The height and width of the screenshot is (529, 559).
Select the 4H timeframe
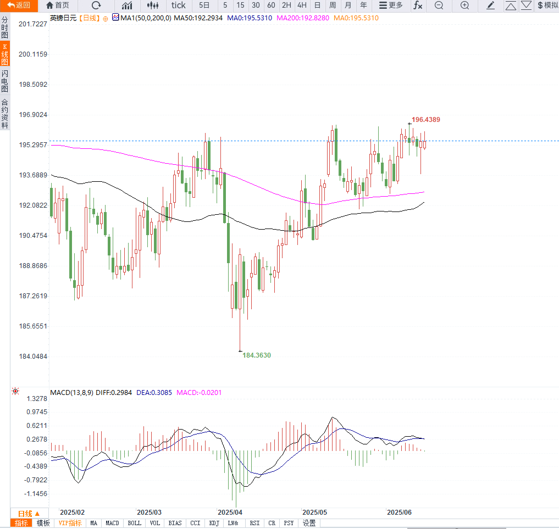pyautogui.click(x=302, y=5)
